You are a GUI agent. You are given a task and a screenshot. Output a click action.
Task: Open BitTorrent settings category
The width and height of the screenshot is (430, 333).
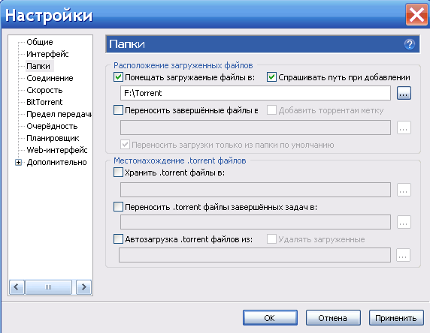pos(44,102)
